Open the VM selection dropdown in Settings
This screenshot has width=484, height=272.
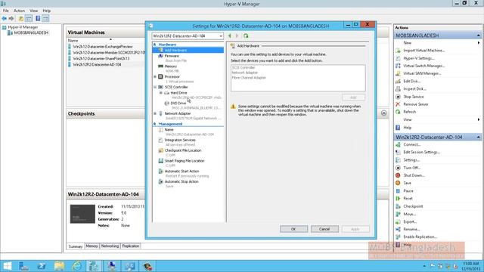point(221,36)
